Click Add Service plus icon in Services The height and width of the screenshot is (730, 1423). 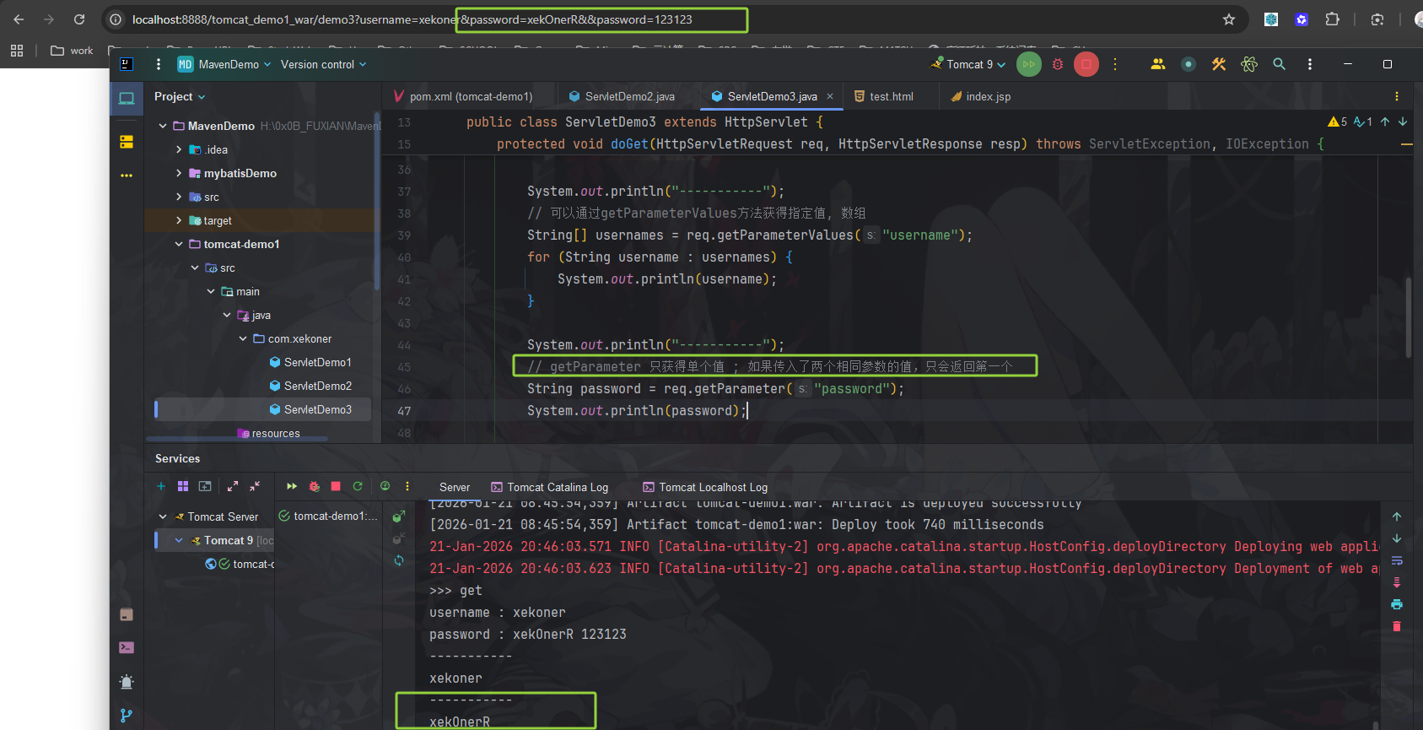coord(161,486)
